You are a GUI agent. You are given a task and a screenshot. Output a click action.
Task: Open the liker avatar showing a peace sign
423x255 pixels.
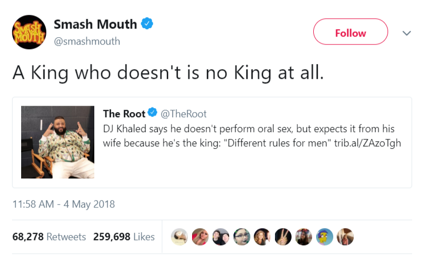coord(282,236)
